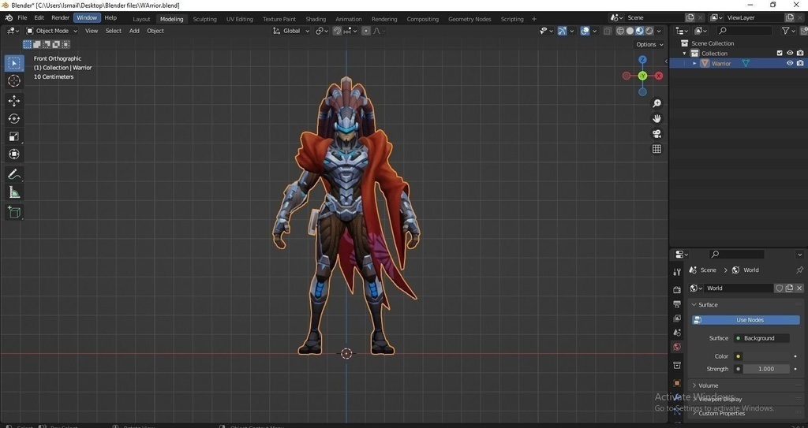The image size is (808, 428).
Task: Select the Cursor tool in the toolbar
Action: point(14,81)
